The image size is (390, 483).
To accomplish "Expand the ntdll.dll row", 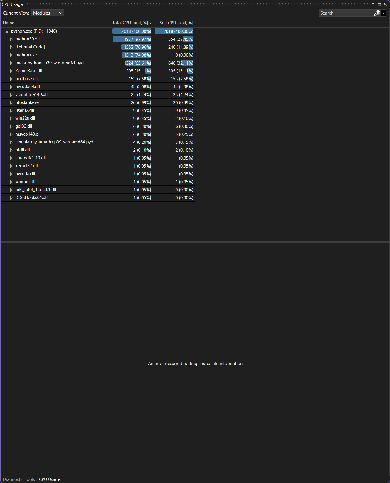I will pos(11,150).
